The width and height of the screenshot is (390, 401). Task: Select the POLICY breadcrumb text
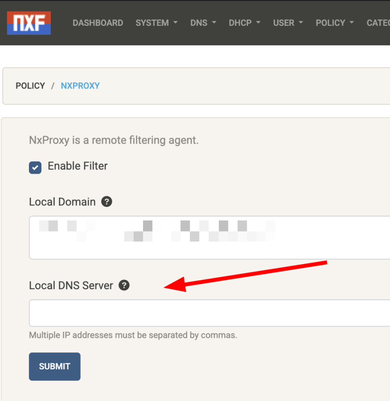pos(30,86)
